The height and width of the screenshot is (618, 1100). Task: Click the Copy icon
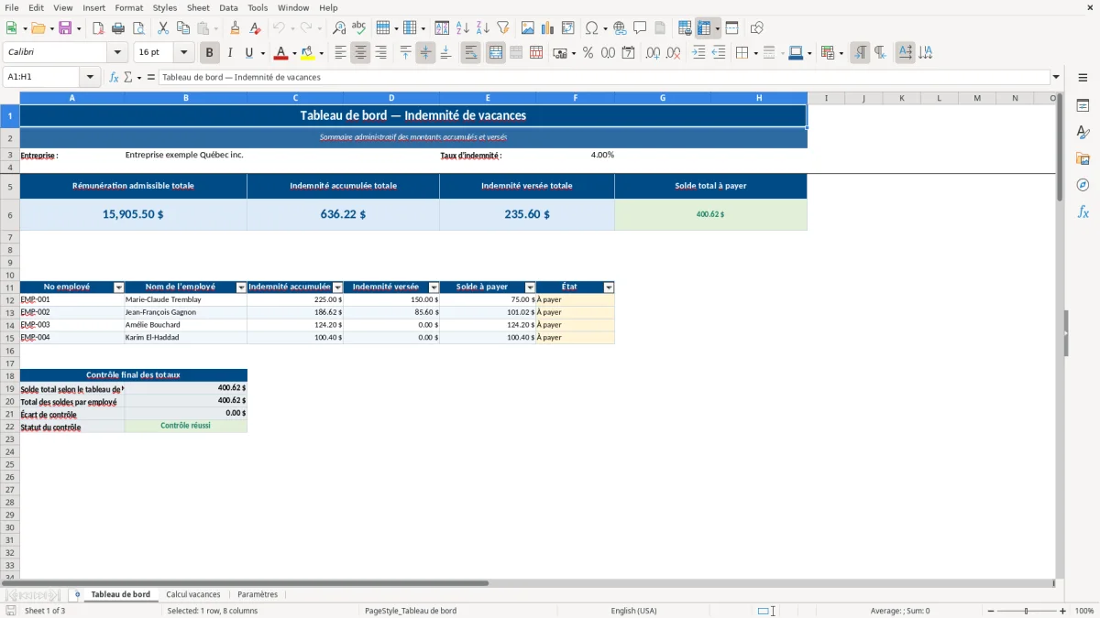click(x=182, y=28)
